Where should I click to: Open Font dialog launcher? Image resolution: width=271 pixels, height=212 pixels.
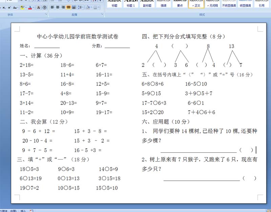46,15
